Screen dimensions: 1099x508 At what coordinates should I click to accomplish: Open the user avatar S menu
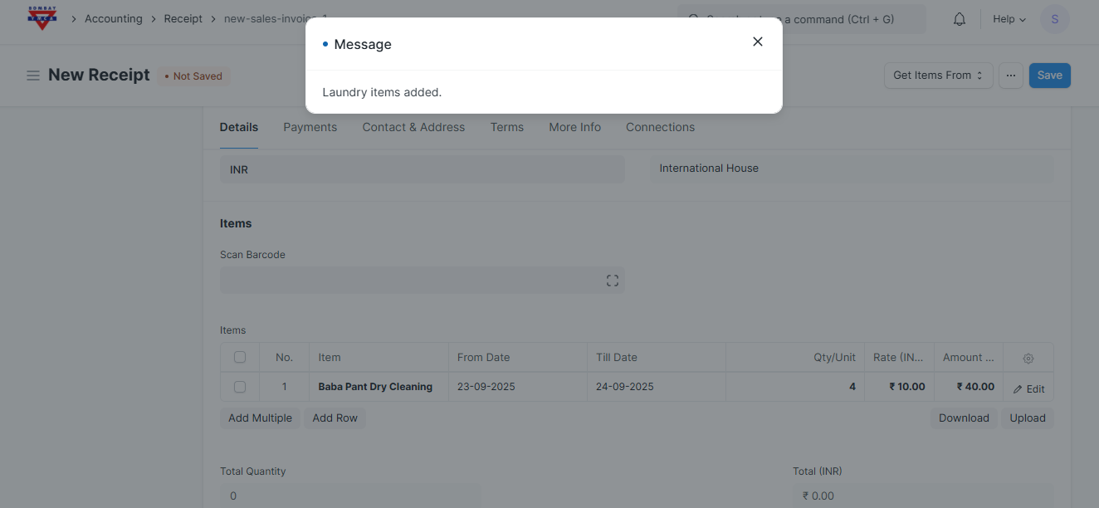click(1054, 19)
